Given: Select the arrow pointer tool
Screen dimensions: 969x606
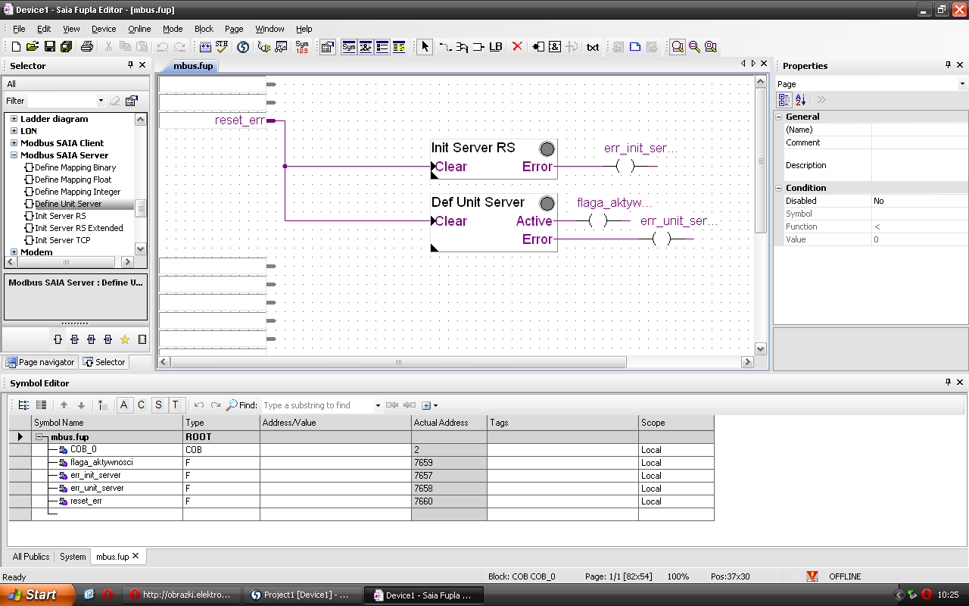Looking at the screenshot, I should (425, 47).
